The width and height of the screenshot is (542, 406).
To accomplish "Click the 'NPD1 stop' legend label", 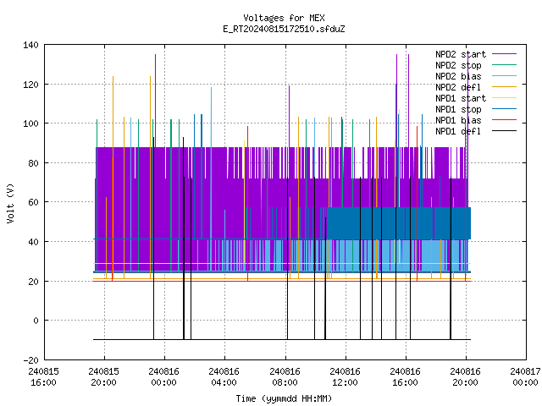I will [458, 109].
